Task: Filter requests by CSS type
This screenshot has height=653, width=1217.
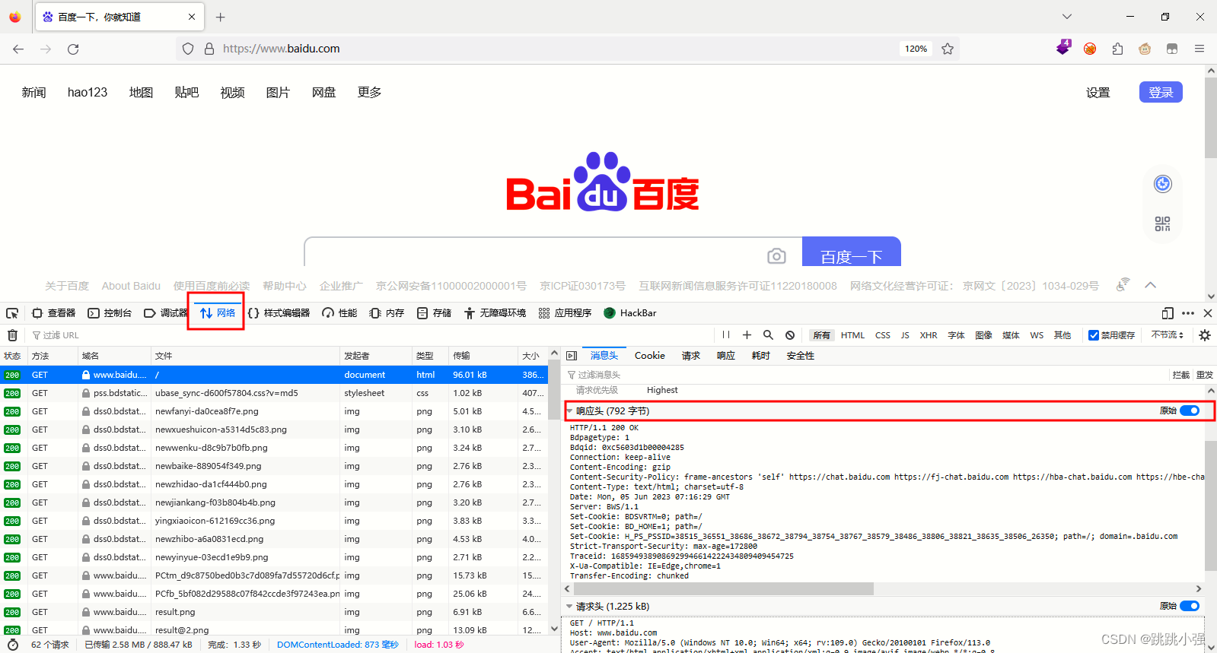Action: point(883,335)
